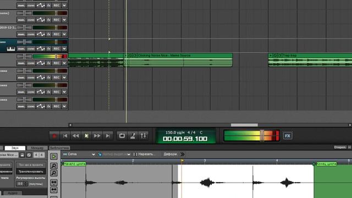352x198 pixels.
Task: Toggle the metronome icon
Action: point(133,136)
